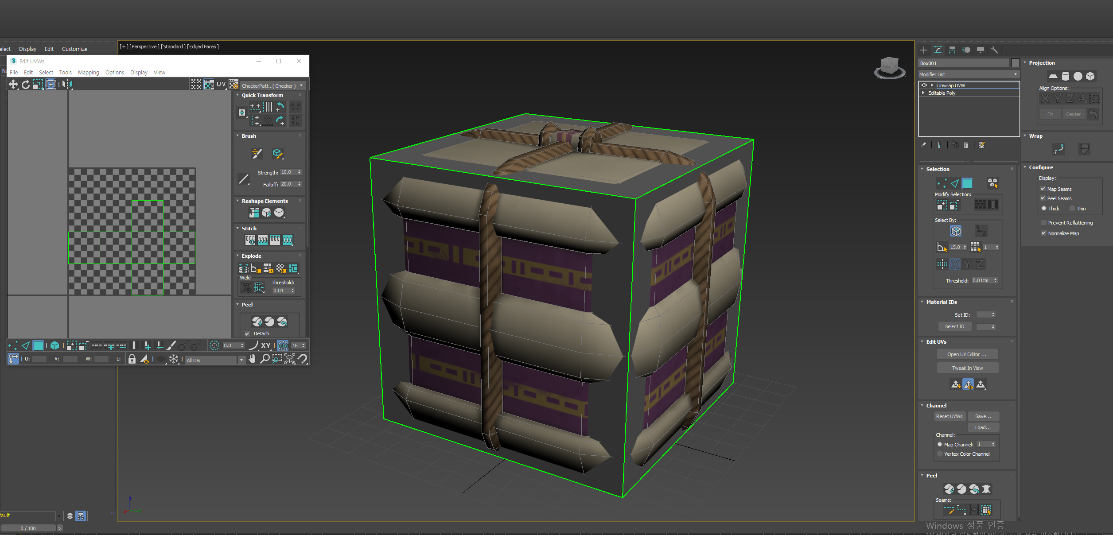Click the Rotate tool in UV editor
This screenshot has width=1113, height=535.
pyautogui.click(x=26, y=84)
